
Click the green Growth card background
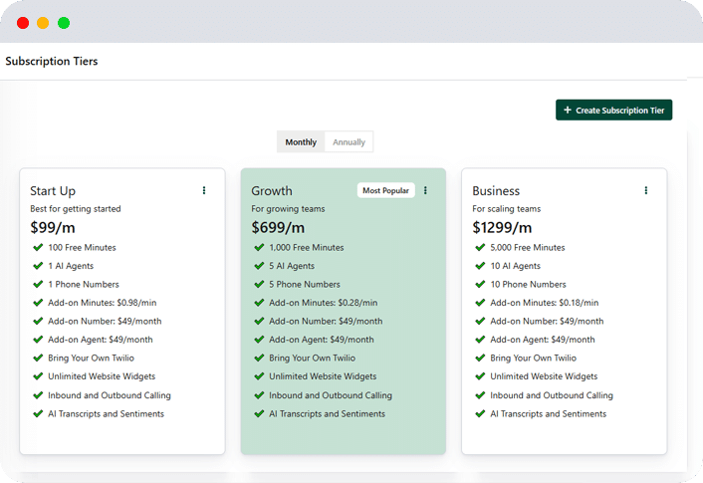tap(343, 433)
